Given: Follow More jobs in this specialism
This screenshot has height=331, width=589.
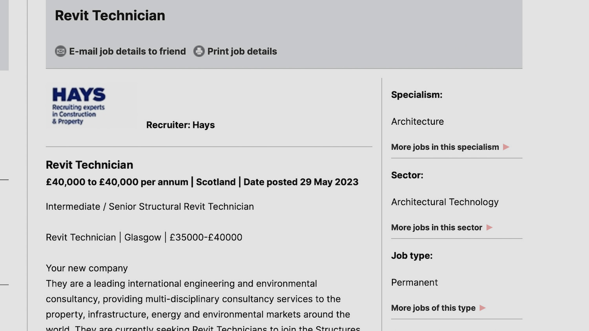Looking at the screenshot, I should click(x=444, y=147).
